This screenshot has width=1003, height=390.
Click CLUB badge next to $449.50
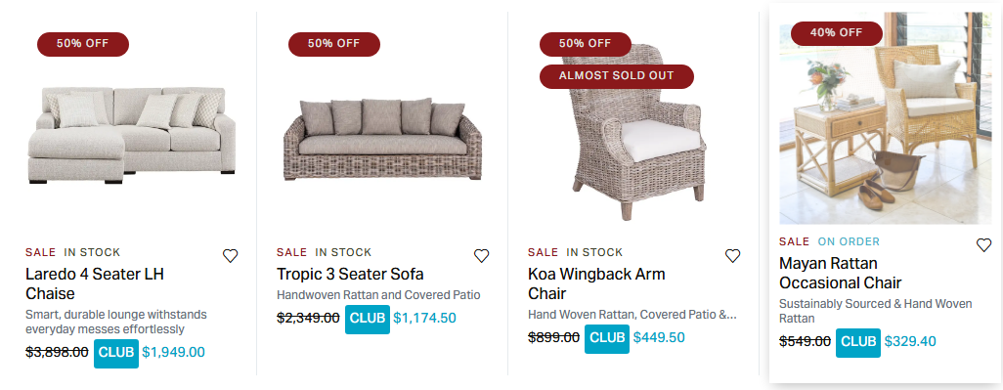[x=607, y=339]
